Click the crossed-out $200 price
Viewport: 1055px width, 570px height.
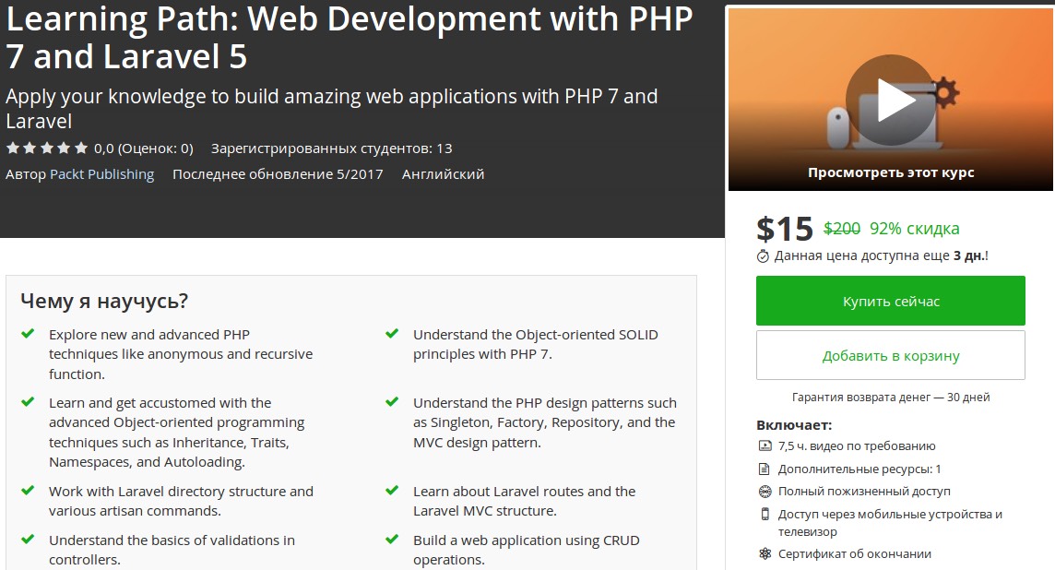point(841,229)
